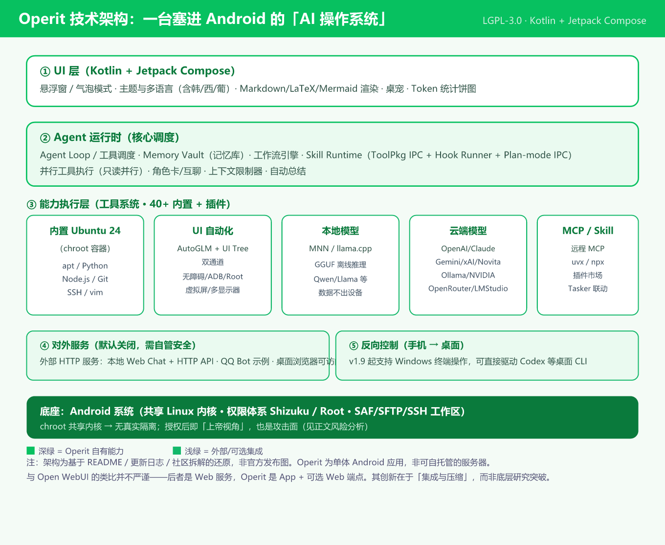Click the "GGUF 离线推理" line
This screenshot has width=665, height=545.
click(340, 264)
